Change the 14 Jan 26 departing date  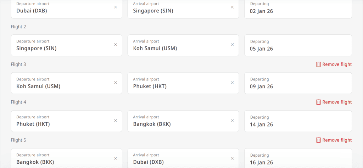[298, 121]
